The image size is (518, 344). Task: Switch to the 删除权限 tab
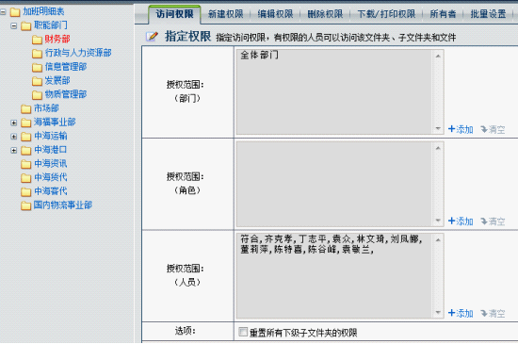pyautogui.click(x=325, y=14)
